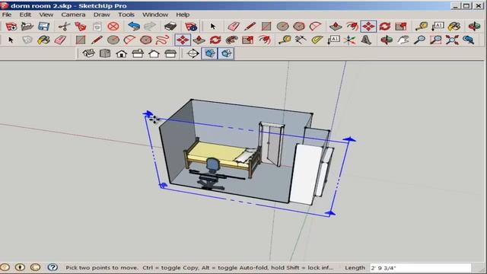487x274 pixels.
Task: Click the third round status bar icon
Action: point(36,267)
